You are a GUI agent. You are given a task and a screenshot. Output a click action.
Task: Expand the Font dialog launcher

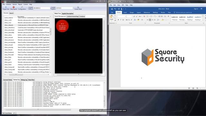pyautogui.click(x=145, y=23)
